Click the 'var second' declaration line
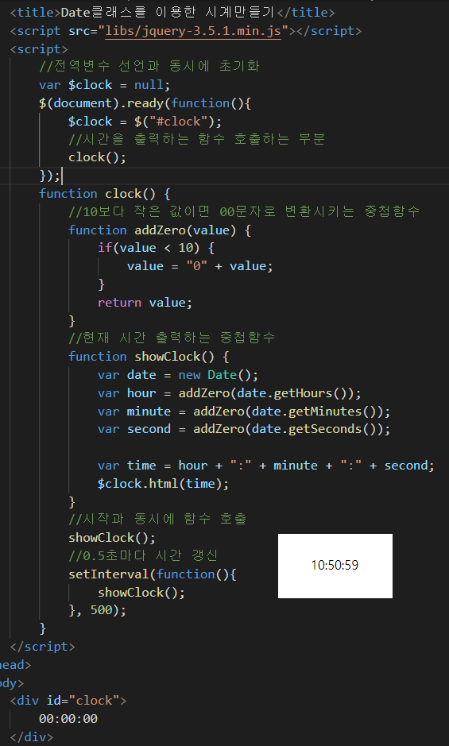449x746 pixels. [244, 429]
